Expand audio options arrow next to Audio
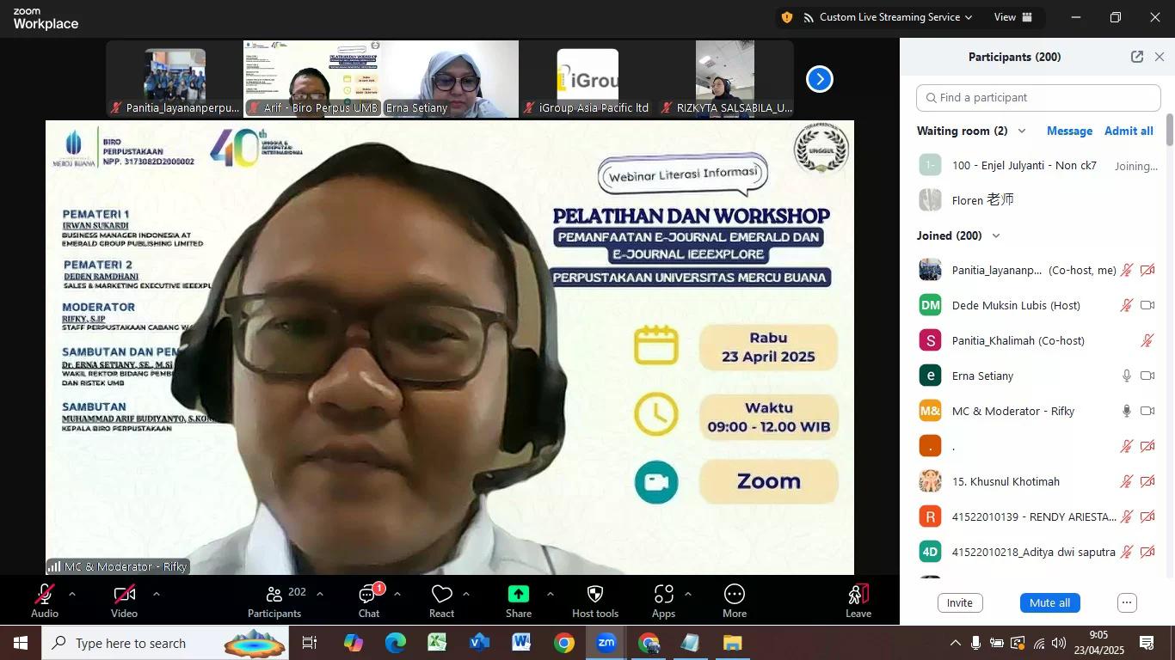 [72, 594]
